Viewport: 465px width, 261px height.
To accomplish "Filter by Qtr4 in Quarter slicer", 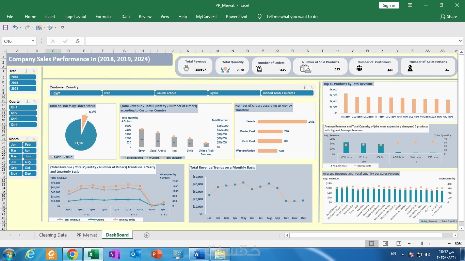I will point(23,125).
